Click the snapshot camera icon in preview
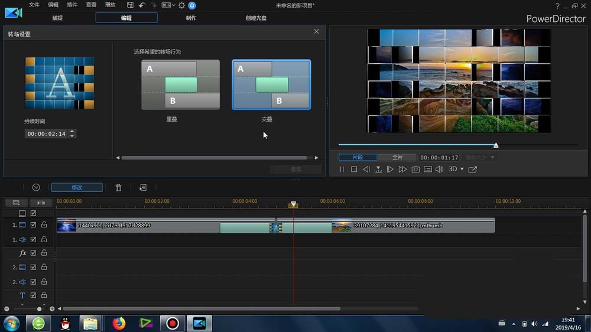 tap(415, 170)
